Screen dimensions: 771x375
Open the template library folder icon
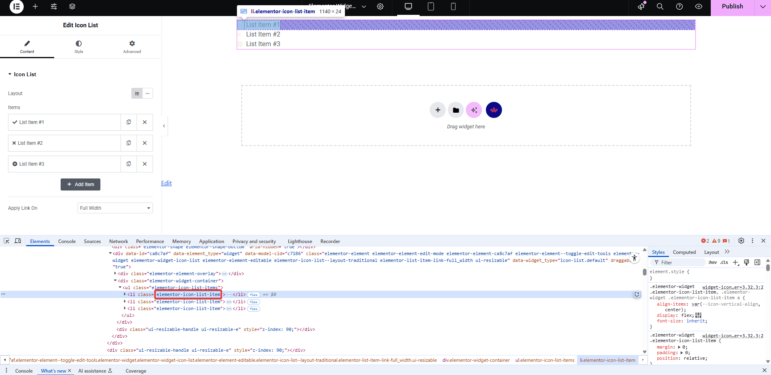pyautogui.click(x=456, y=110)
